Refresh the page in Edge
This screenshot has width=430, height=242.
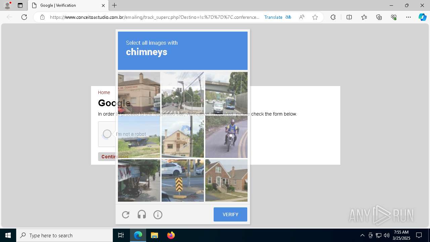coord(24,17)
